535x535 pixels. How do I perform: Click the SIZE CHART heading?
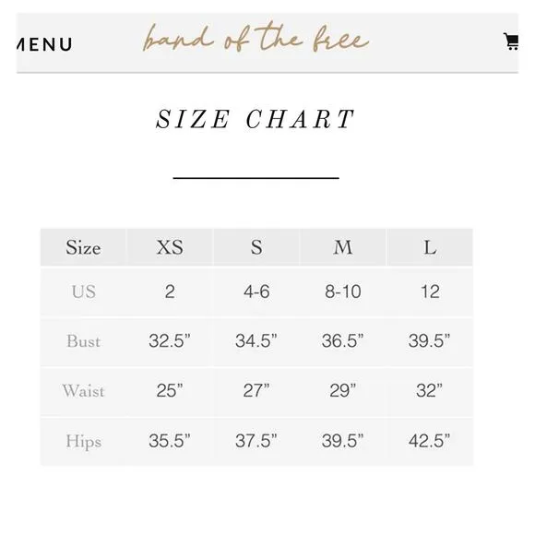(256, 119)
